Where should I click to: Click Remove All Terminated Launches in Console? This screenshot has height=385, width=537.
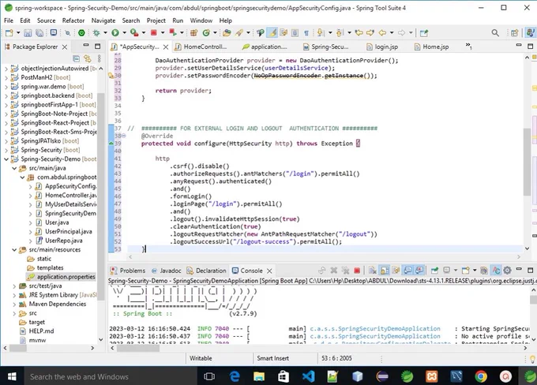pos(345,271)
